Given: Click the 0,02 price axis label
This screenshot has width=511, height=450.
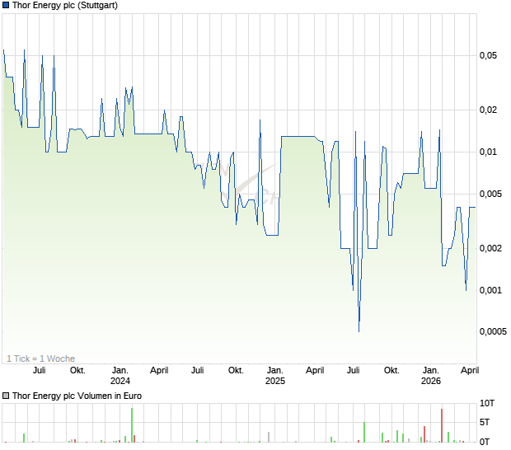Looking at the screenshot, I should click(488, 110).
